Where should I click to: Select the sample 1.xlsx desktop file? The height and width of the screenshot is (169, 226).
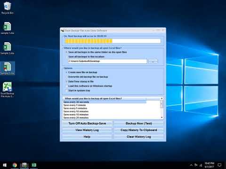pos(7,28)
